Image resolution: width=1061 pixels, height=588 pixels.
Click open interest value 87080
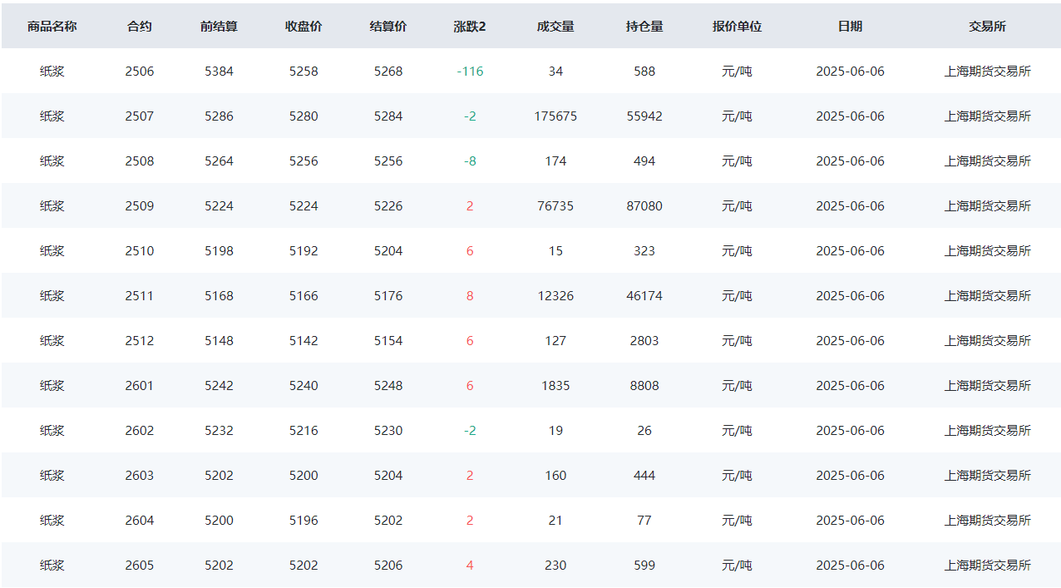tap(644, 206)
